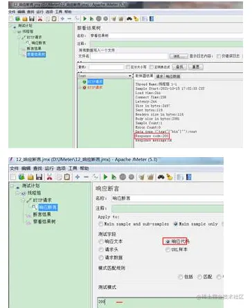Image resolution: width=252 pixels, height=308 pixels.
Task: Click the Shutdown icon in bottom window toolbar
Action: click(x=132, y=177)
